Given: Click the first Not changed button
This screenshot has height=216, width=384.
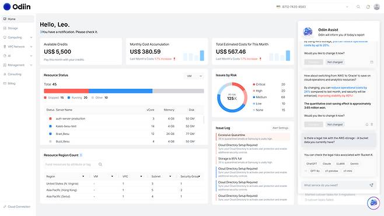Looking at the screenshot, I should pyautogui.click(x=335, y=62).
